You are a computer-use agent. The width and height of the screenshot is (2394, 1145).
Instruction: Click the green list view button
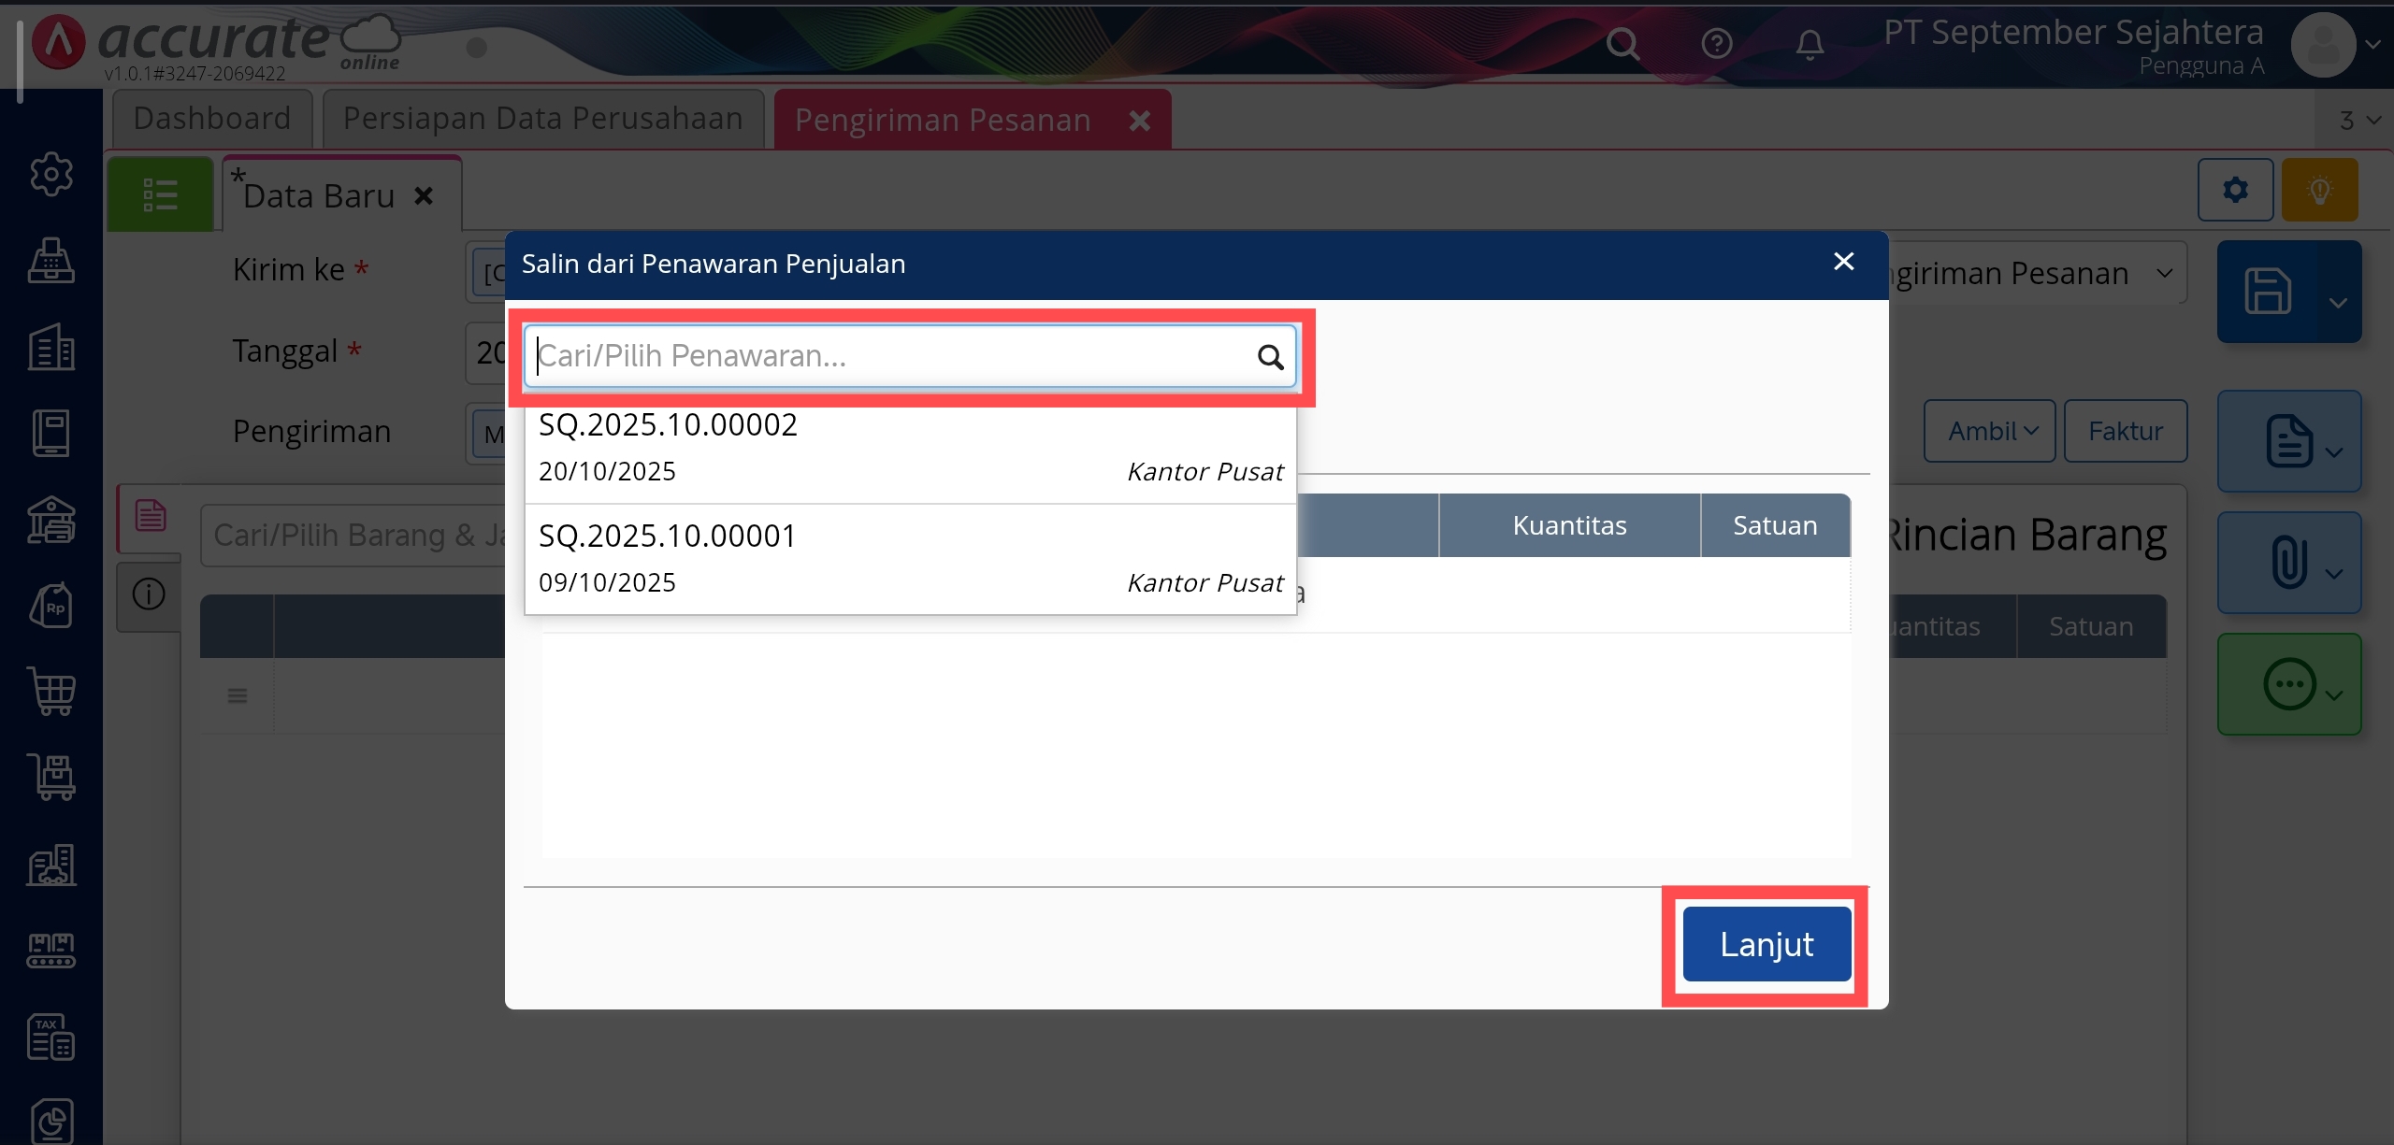[160, 194]
